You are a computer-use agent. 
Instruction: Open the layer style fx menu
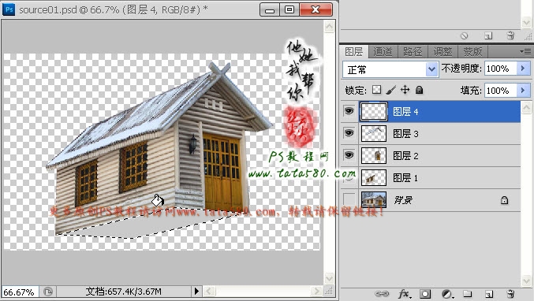click(x=405, y=294)
